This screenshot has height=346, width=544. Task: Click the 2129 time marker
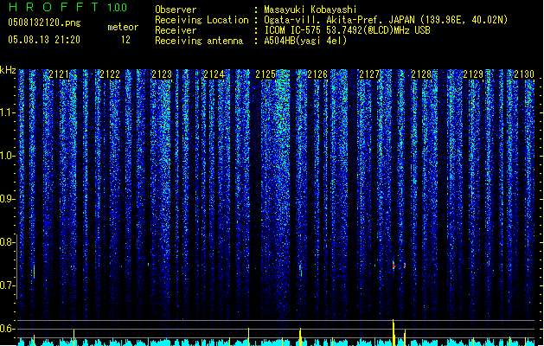tap(473, 74)
